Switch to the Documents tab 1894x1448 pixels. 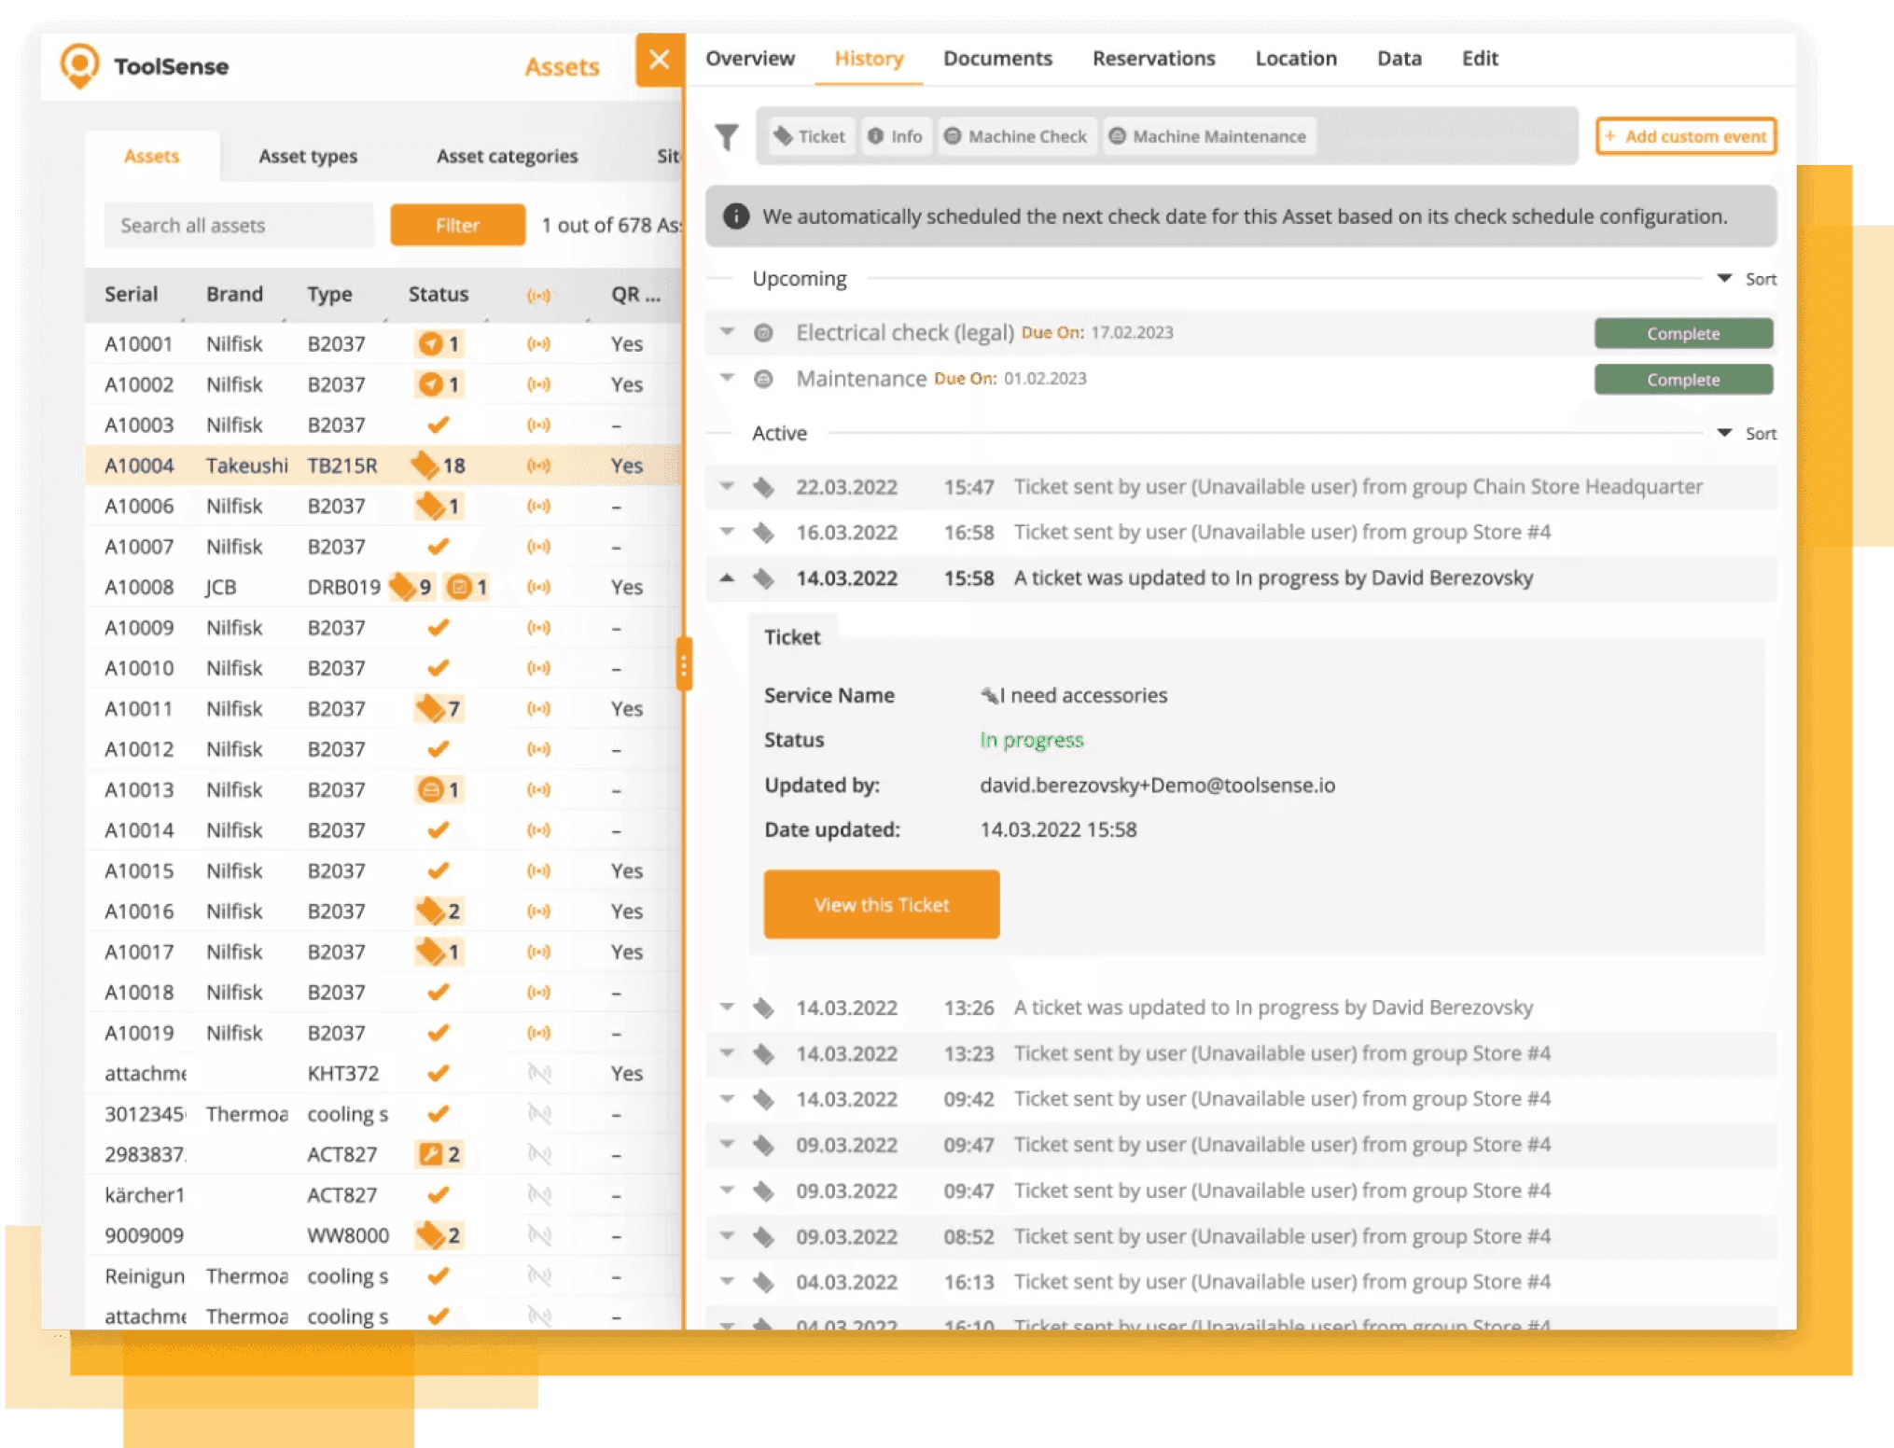pos(997,59)
